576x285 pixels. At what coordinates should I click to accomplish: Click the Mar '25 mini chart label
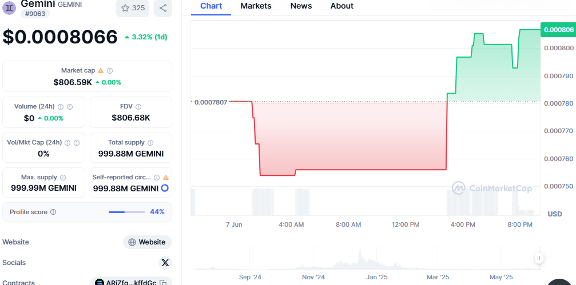pyautogui.click(x=438, y=277)
